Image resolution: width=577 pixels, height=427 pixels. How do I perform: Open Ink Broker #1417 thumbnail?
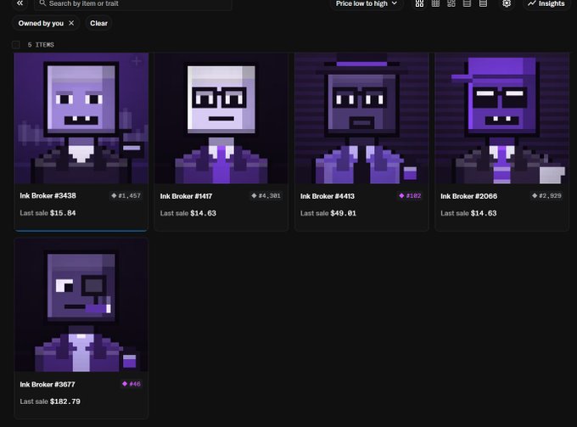[x=221, y=118]
